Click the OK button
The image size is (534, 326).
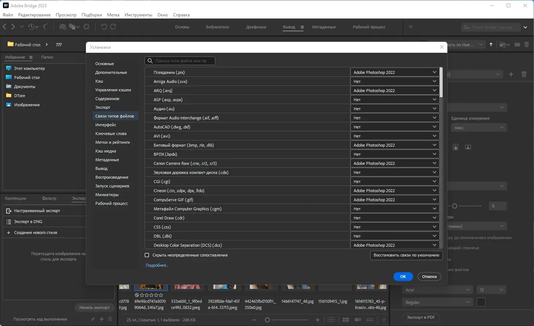coord(403,277)
